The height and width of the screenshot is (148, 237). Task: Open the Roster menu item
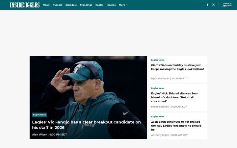(x=99, y=5)
